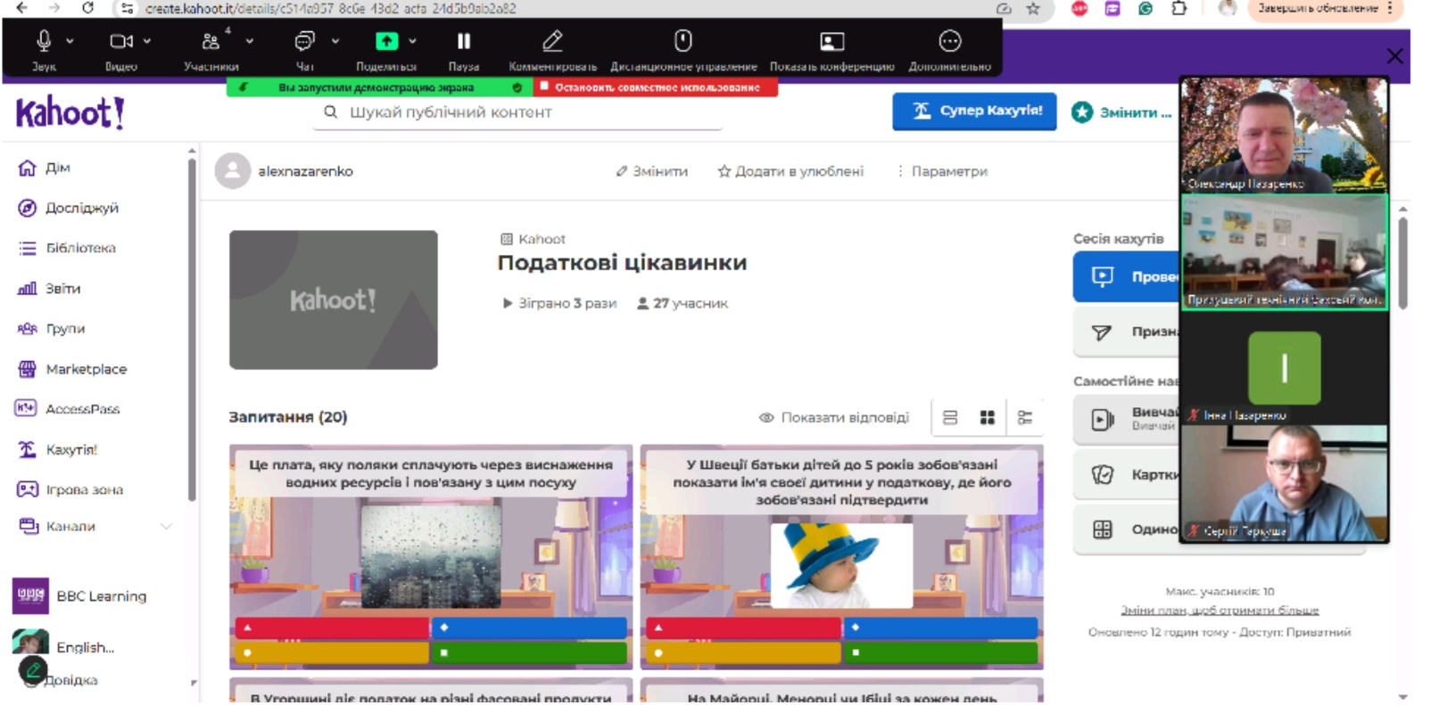Click Сергій Гаркуша video tile
Viewport: 1430px width, 705px height.
point(1285,483)
